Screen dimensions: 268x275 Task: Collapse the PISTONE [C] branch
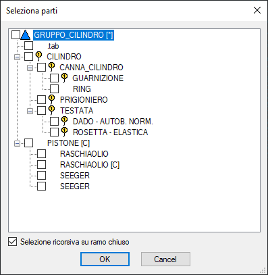pos(17,143)
